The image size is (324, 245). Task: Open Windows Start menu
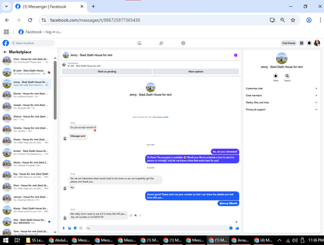[6, 240]
